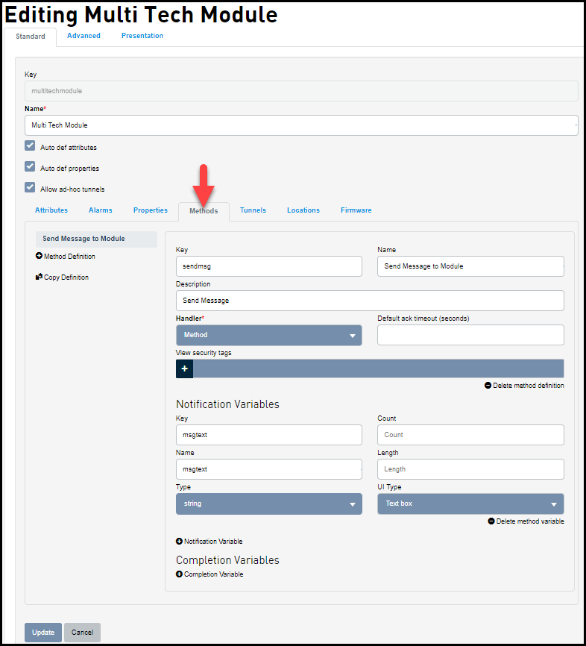586x646 pixels.
Task: Add a Notification Variable via plus icon
Action: (x=180, y=542)
